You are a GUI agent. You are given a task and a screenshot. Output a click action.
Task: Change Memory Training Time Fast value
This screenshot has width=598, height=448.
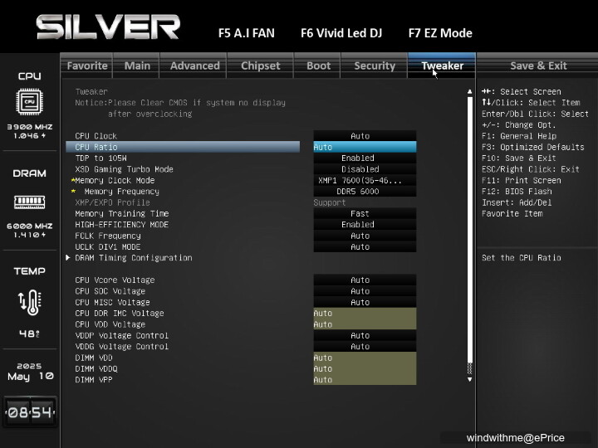coord(365,213)
